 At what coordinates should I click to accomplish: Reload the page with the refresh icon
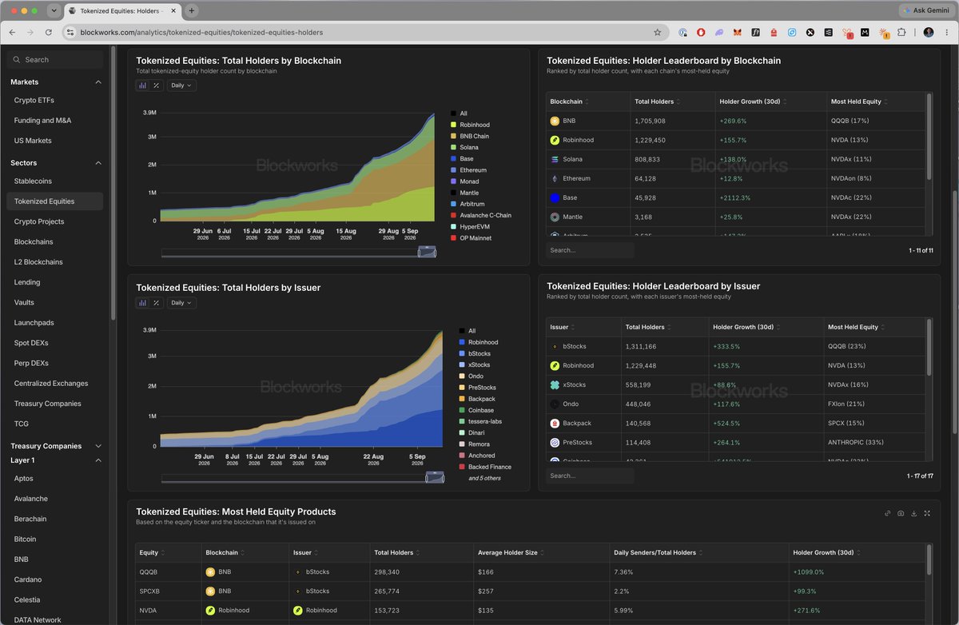(x=49, y=32)
